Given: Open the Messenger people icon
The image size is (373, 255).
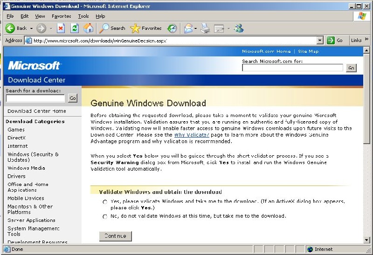Looking at the screenshot, I should (x=239, y=28).
